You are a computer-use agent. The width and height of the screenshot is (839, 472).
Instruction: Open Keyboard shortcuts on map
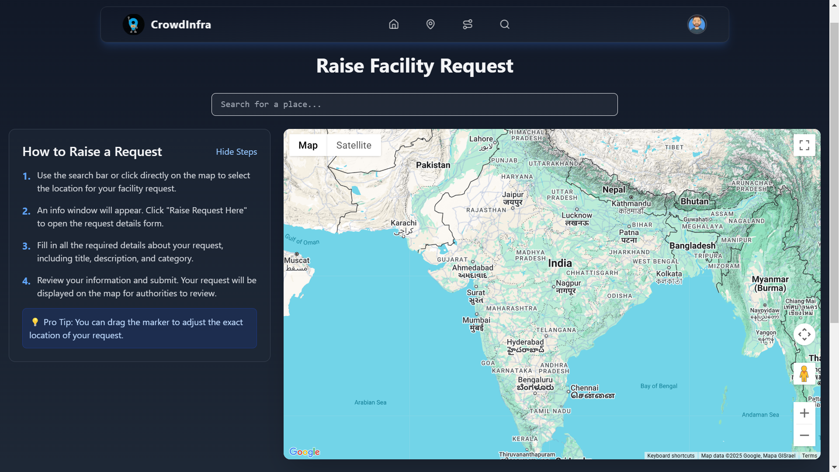pyautogui.click(x=670, y=456)
